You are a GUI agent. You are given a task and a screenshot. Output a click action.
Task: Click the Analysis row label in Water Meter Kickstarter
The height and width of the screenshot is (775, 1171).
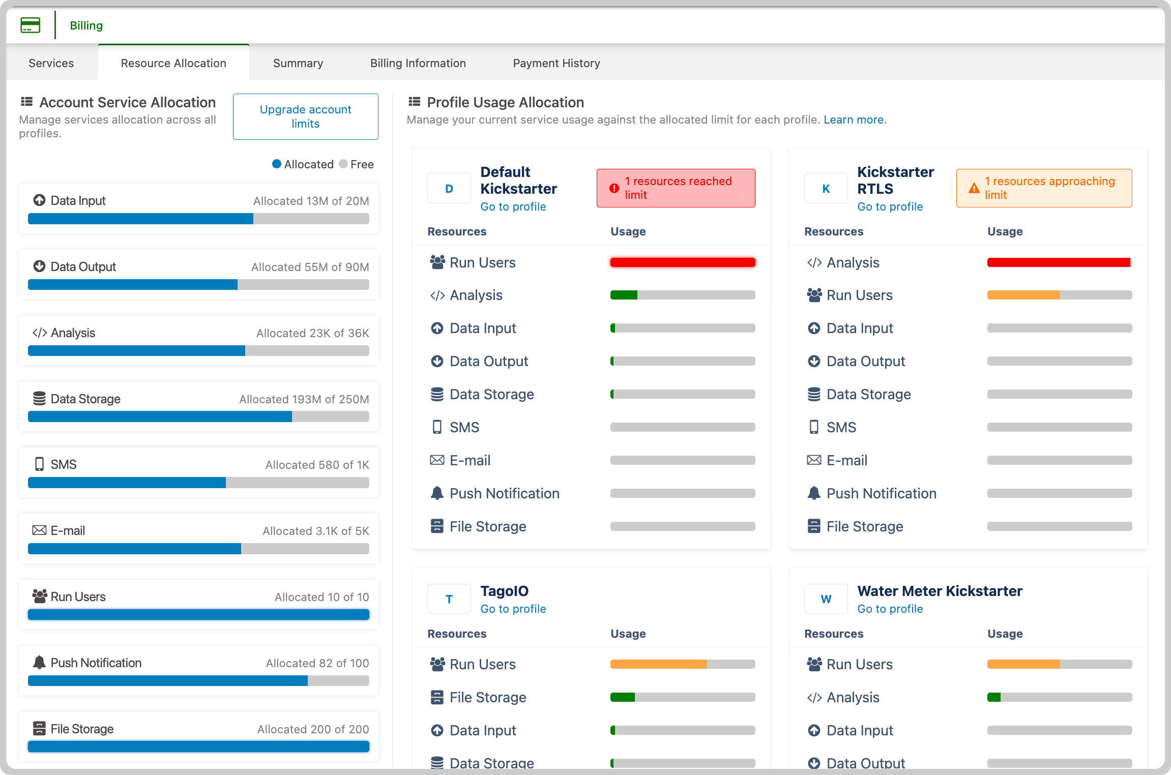pos(853,697)
